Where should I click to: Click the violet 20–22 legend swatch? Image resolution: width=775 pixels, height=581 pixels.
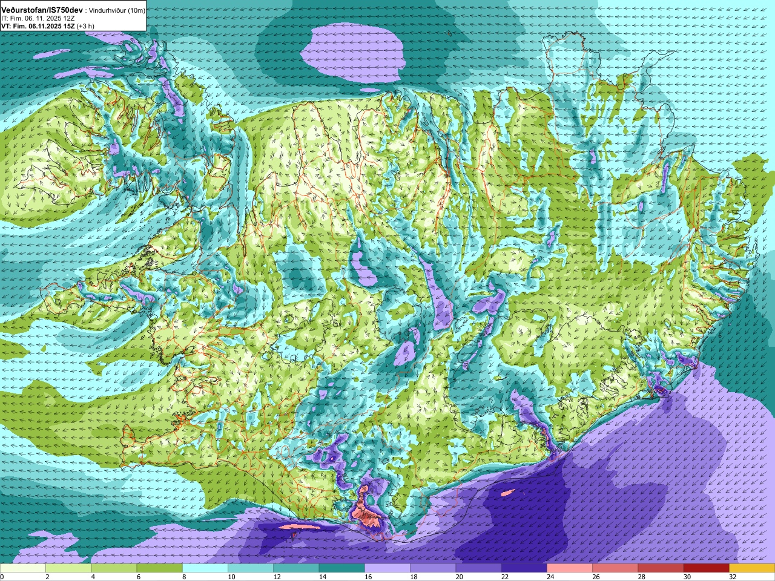click(478, 568)
